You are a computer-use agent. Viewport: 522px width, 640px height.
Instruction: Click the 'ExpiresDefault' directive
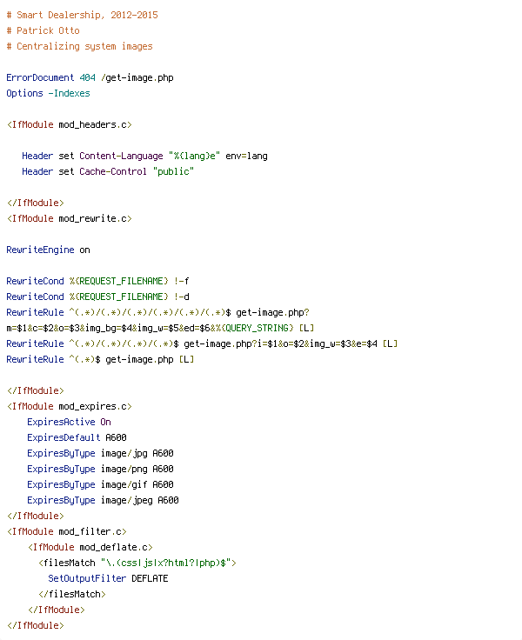pos(64,437)
